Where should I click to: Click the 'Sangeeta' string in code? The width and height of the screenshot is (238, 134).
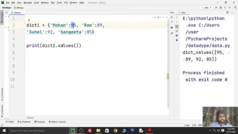click(x=71, y=32)
